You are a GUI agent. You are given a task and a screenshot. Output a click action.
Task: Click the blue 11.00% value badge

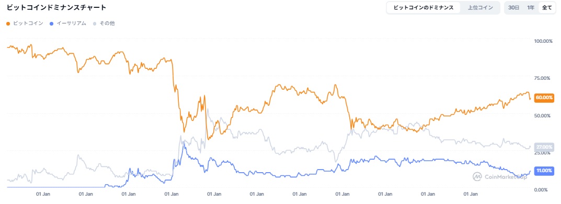click(544, 171)
